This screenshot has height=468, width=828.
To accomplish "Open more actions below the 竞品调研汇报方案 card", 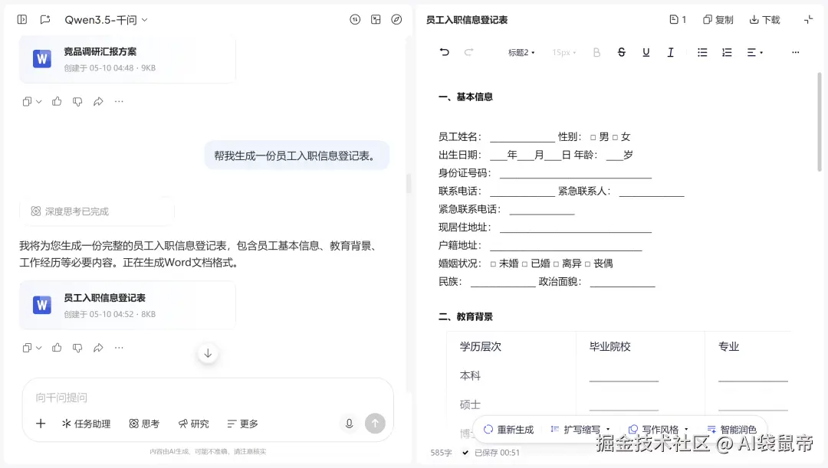I will pyautogui.click(x=119, y=101).
